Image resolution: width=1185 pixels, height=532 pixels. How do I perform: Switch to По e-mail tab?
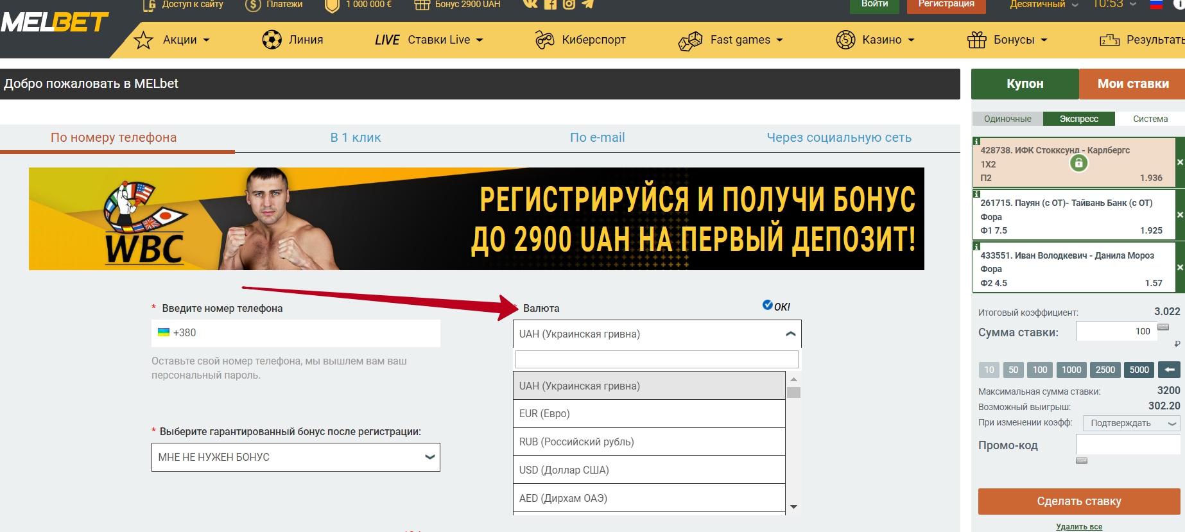(597, 137)
